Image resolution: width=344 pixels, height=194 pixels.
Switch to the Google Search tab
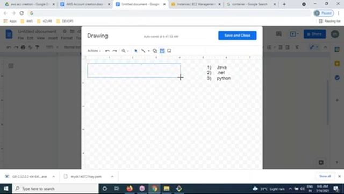point(250,4)
